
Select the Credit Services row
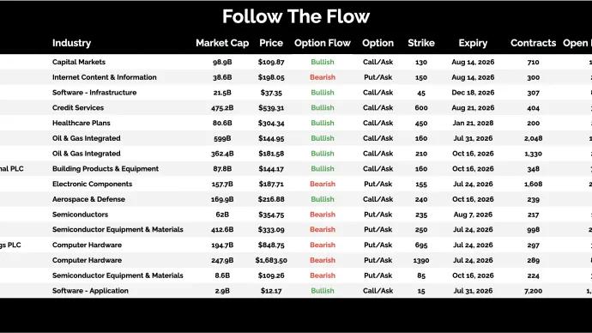point(296,107)
